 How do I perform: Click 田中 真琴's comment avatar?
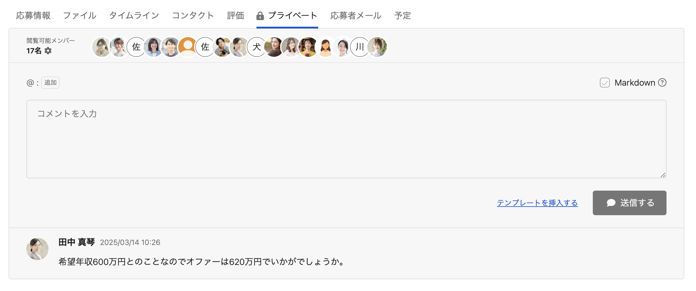pyautogui.click(x=37, y=249)
